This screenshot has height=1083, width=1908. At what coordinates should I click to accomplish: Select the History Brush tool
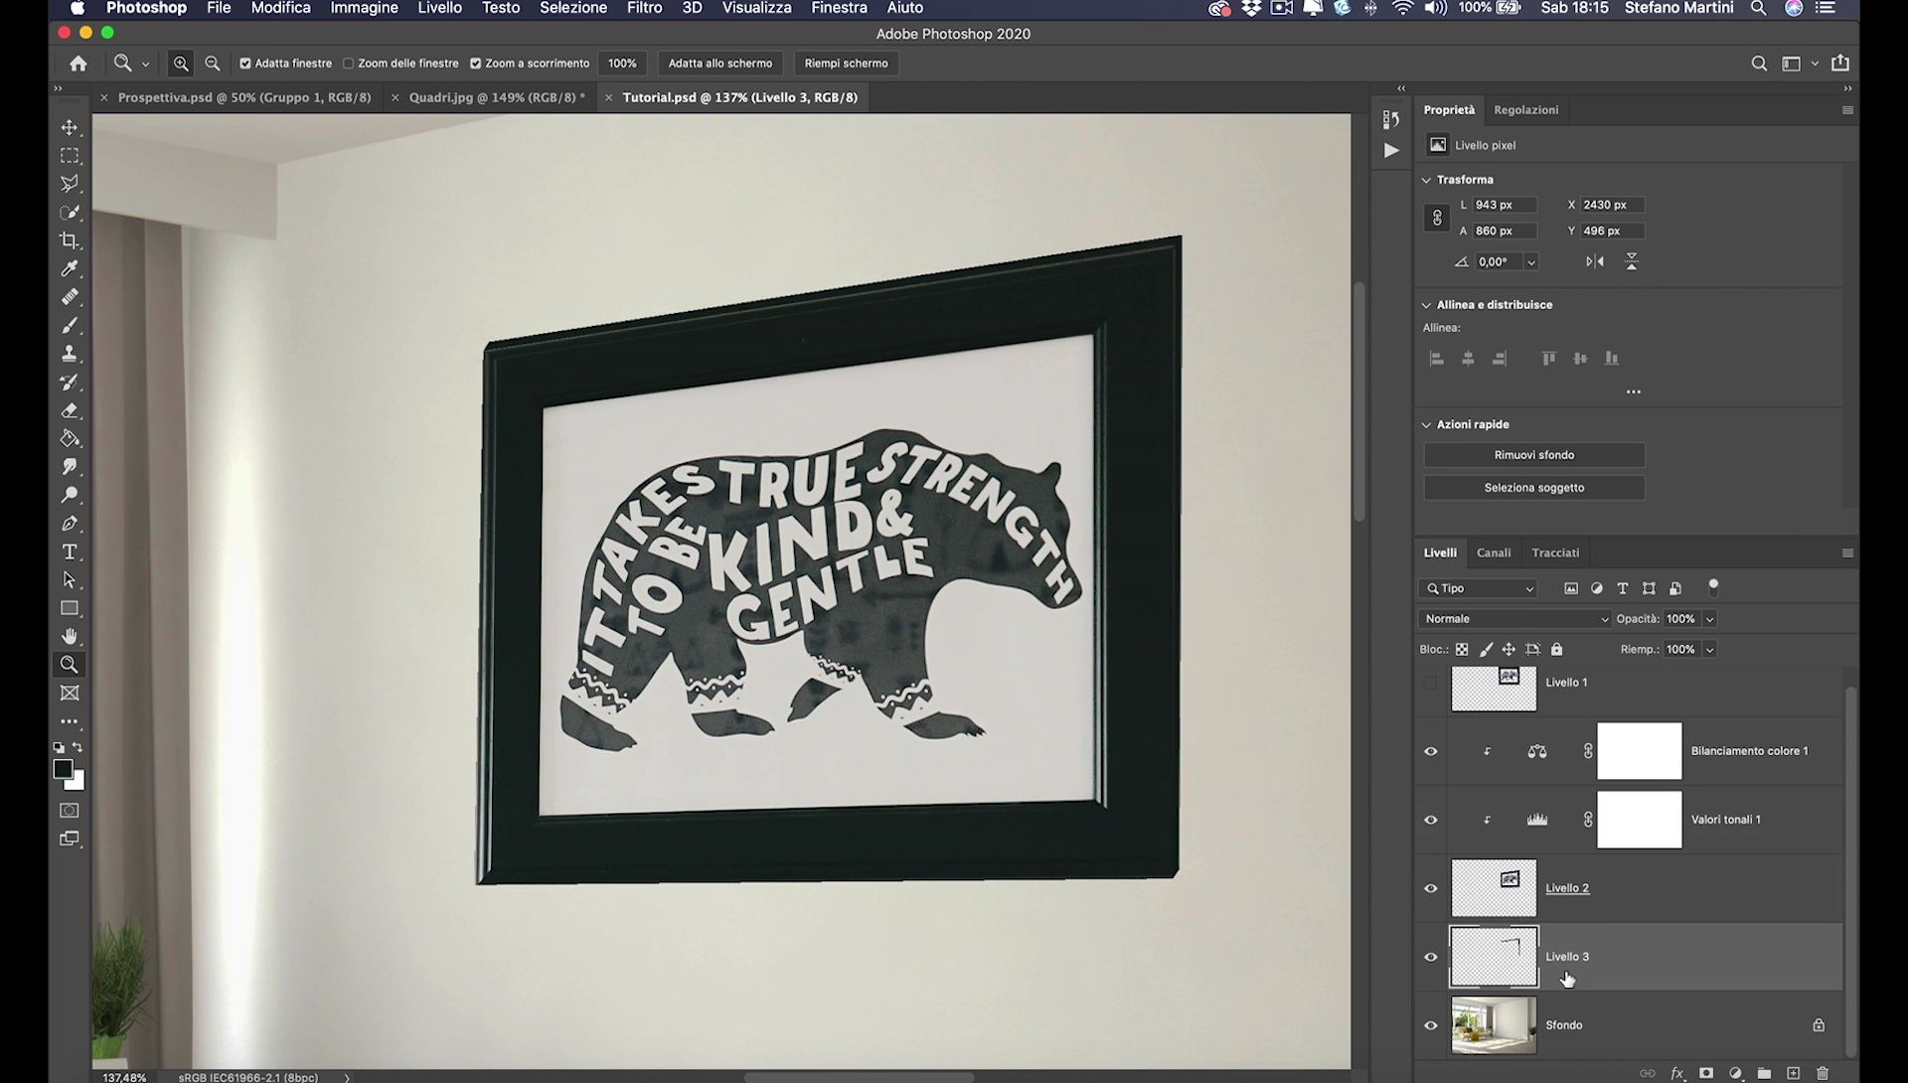click(70, 383)
